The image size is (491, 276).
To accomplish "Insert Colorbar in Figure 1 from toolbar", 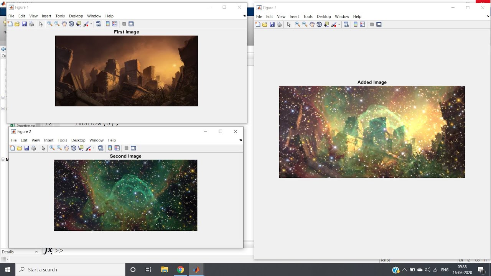I will 107,24.
